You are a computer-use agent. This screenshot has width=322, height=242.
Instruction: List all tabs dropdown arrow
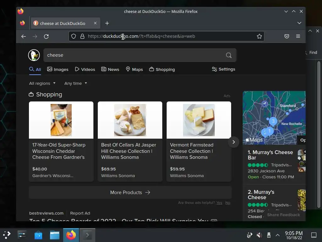299,23
